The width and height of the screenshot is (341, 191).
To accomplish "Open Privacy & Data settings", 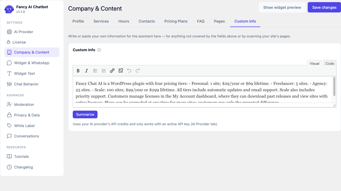I will 32,115.
